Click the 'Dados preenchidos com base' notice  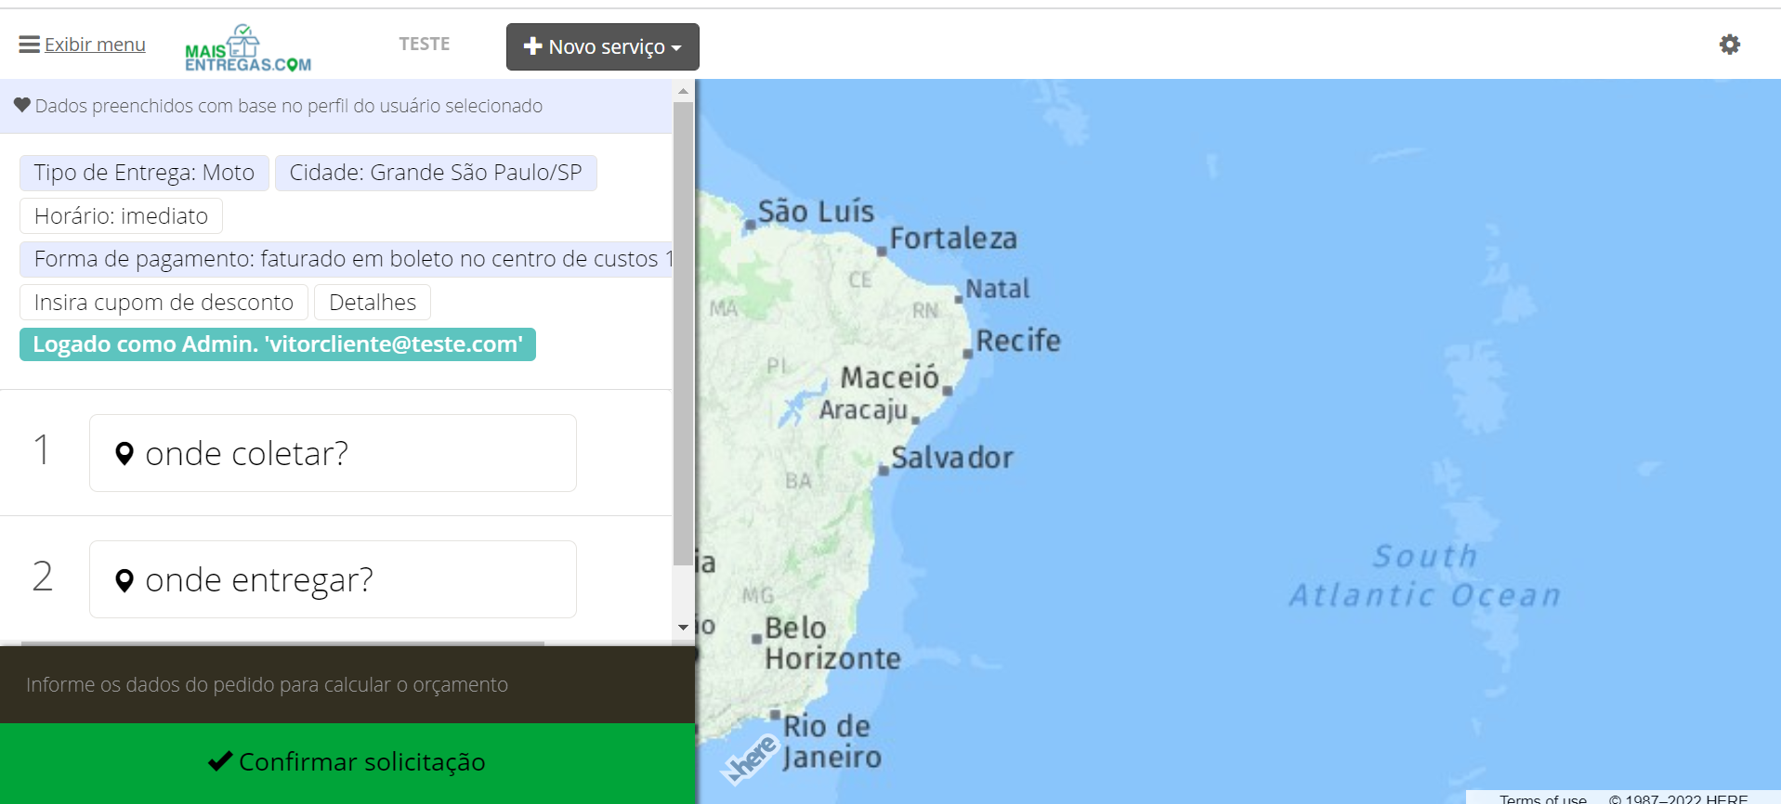288,106
